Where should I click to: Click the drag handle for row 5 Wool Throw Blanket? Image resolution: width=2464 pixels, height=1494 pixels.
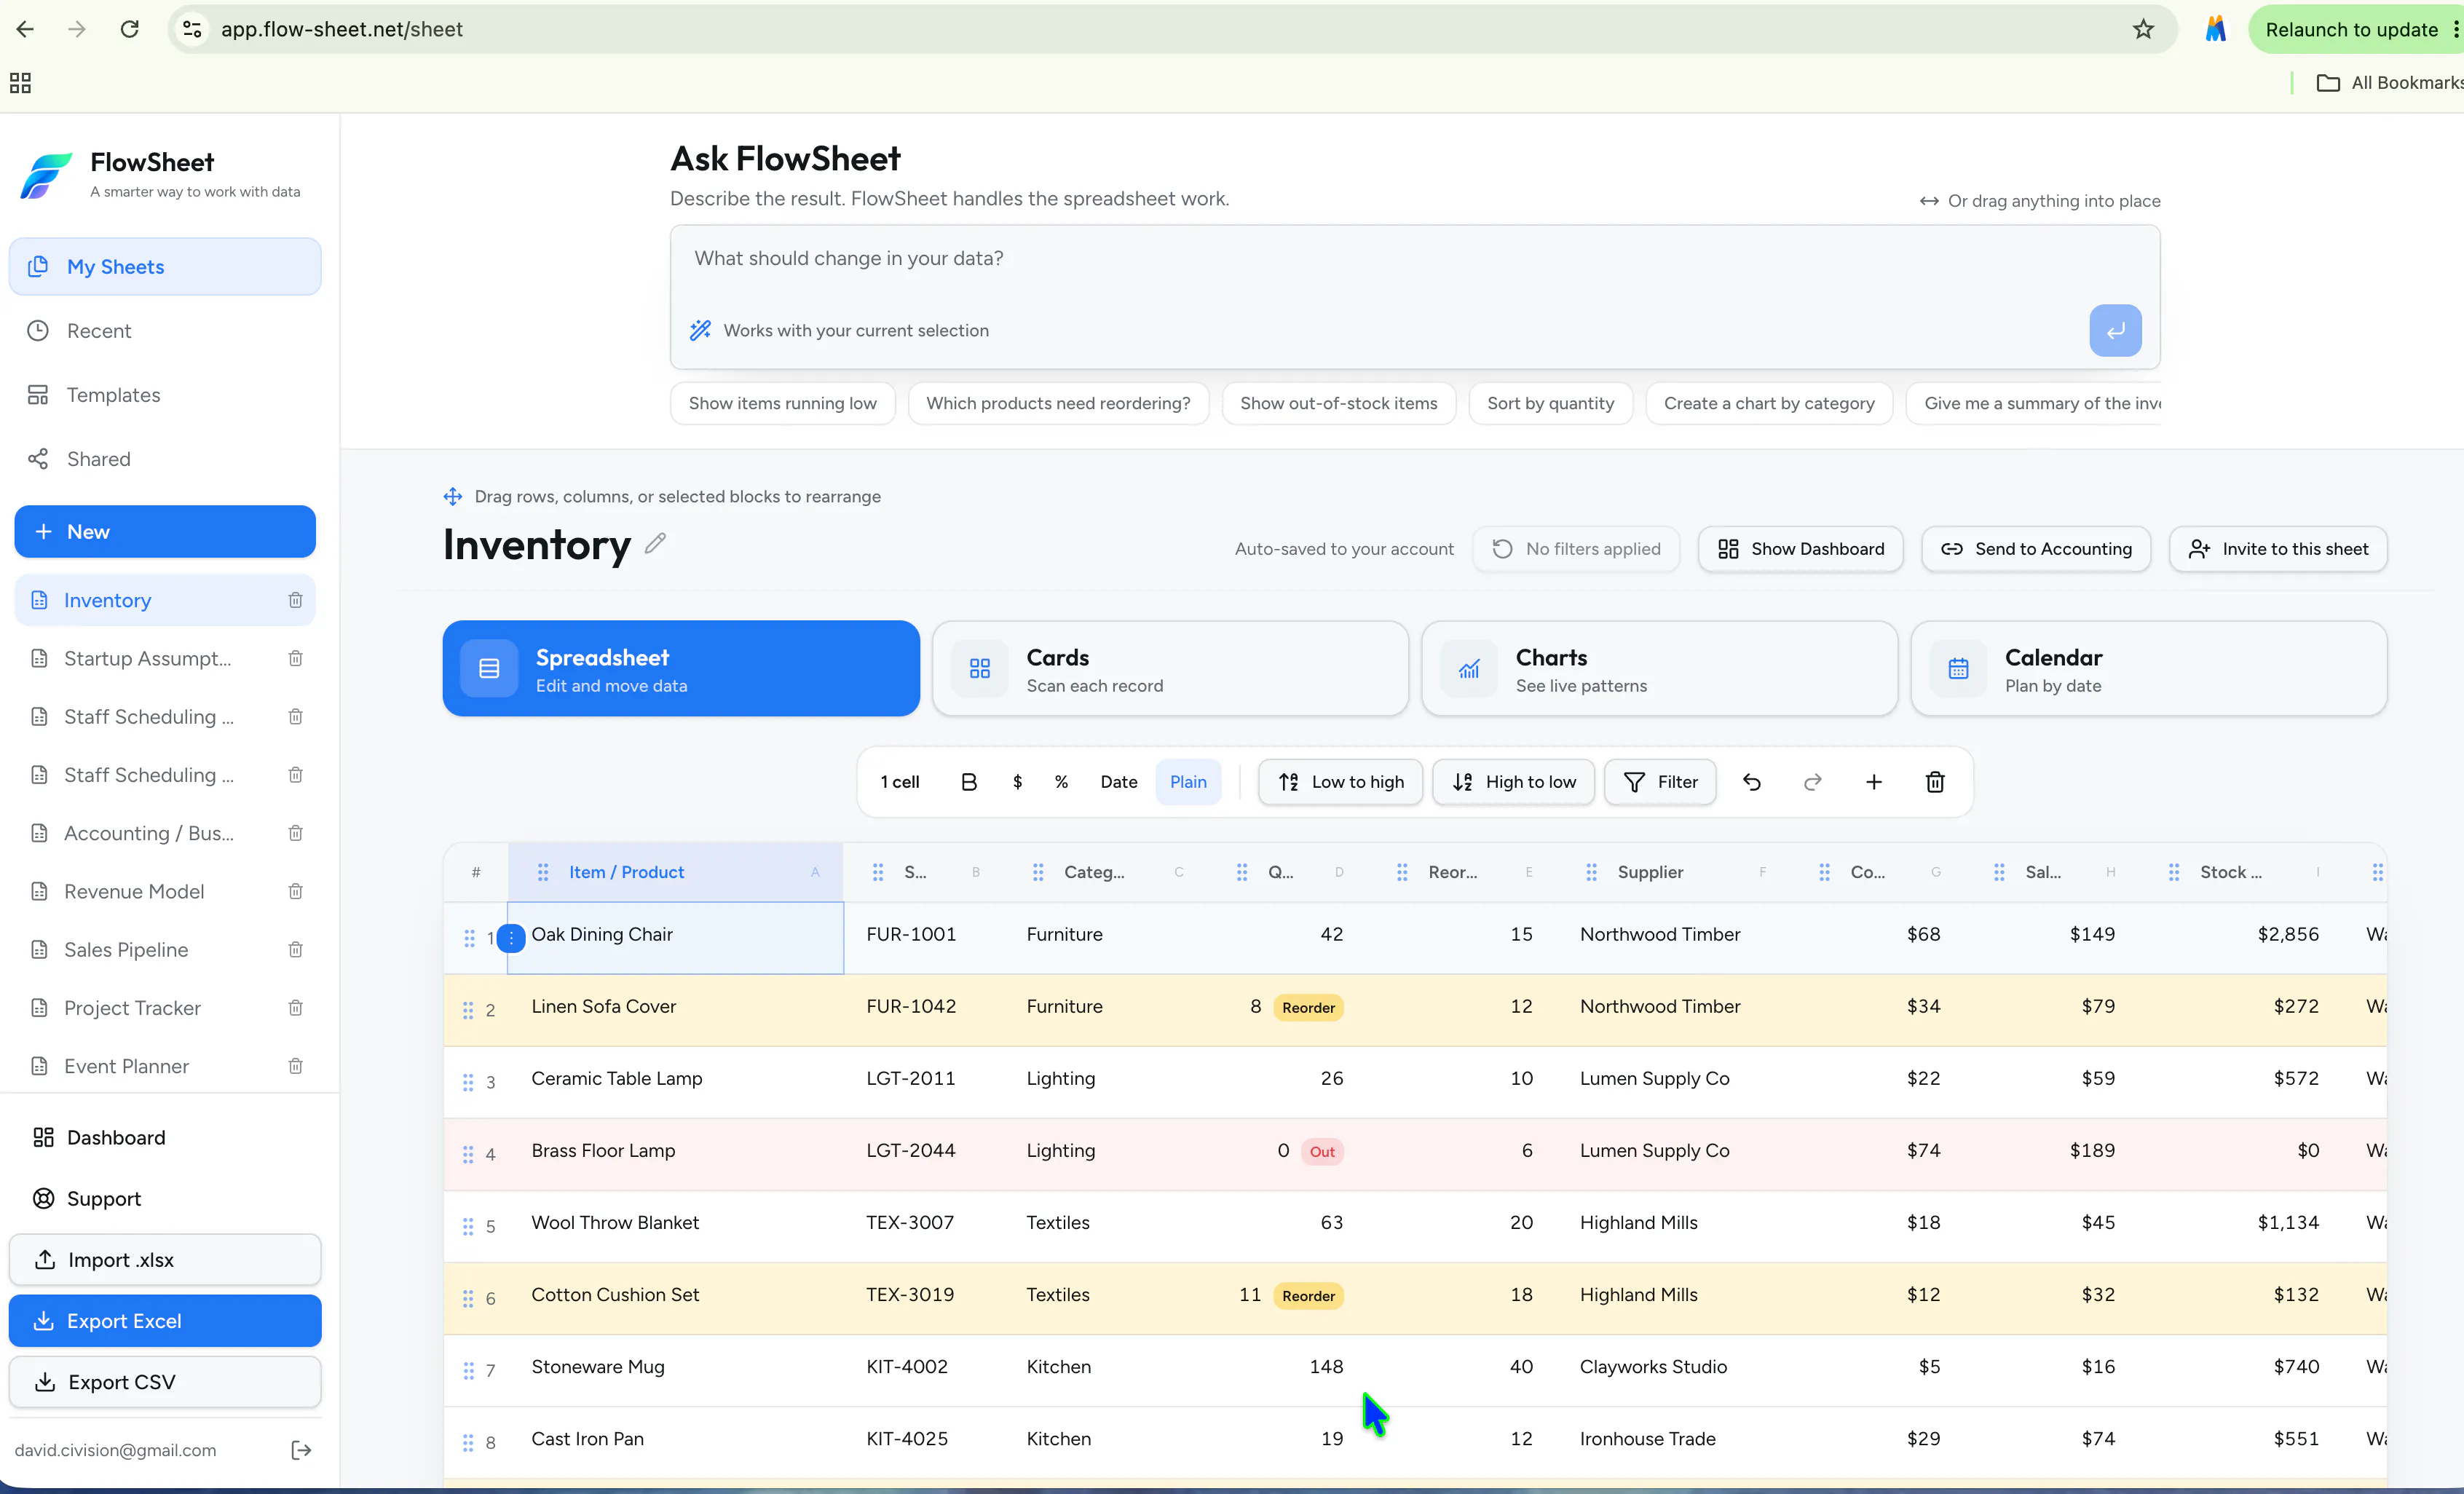tap(468, 1226)
